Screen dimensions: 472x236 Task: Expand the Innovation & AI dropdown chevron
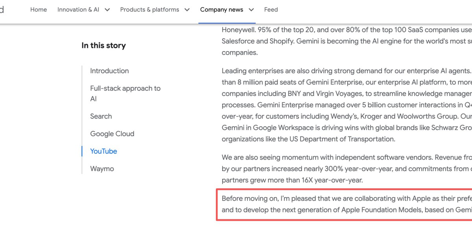pyautogui.click(x=107, y=10)
